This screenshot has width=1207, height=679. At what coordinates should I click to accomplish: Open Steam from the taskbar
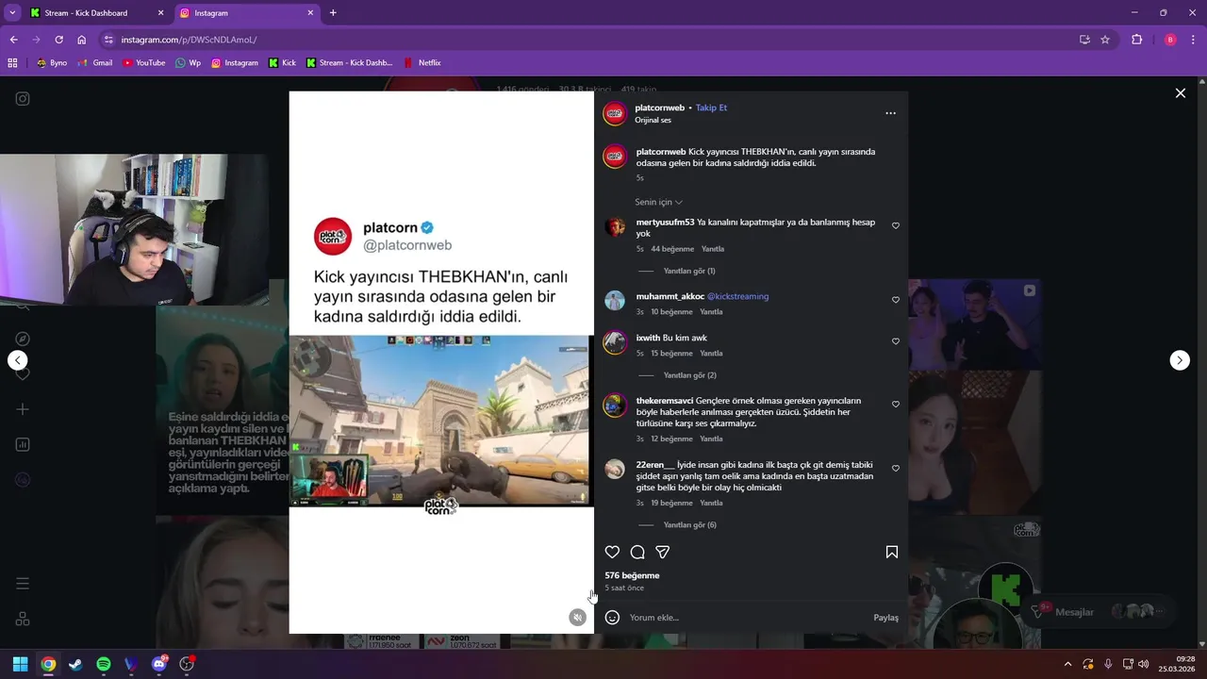pos(75,664)
